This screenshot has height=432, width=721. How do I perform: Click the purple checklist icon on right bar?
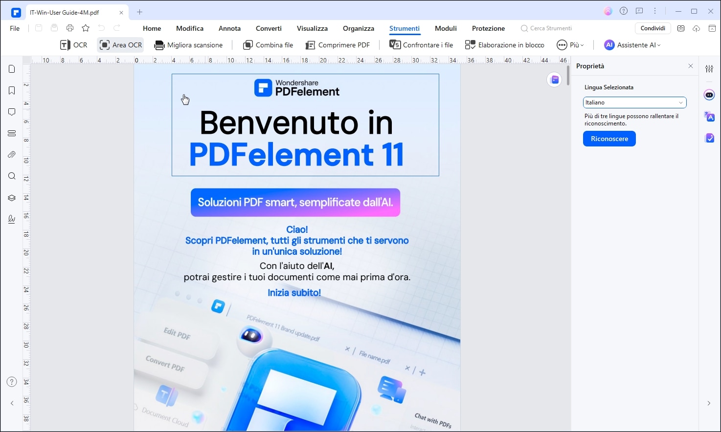(709, 138)
